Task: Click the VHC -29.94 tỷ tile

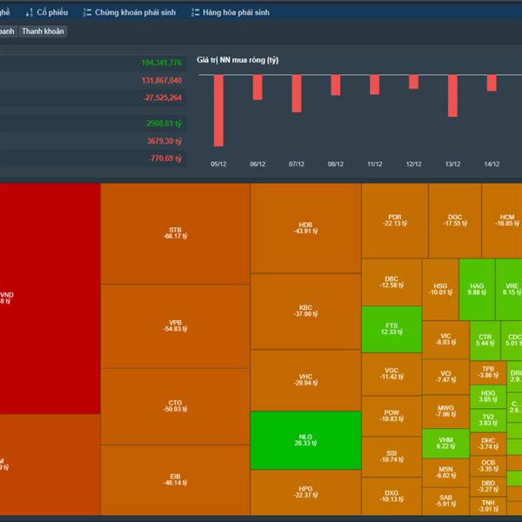Action: pyautogui.click(x=305, y=380)
